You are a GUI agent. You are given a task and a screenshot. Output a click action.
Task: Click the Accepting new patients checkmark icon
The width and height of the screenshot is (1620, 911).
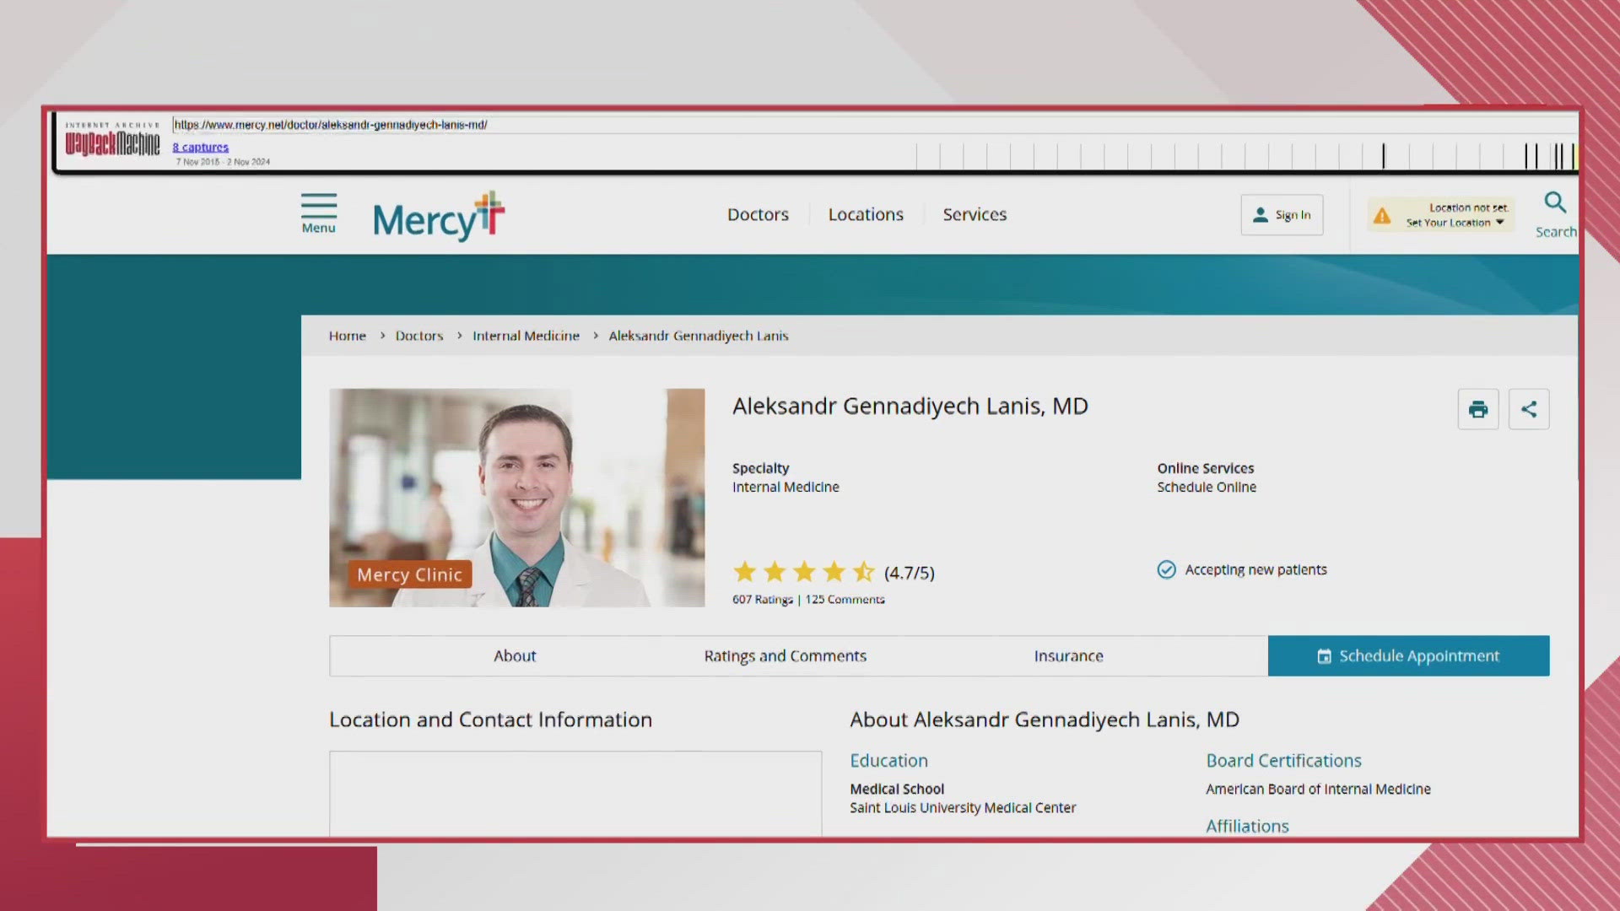point(1166,570)
